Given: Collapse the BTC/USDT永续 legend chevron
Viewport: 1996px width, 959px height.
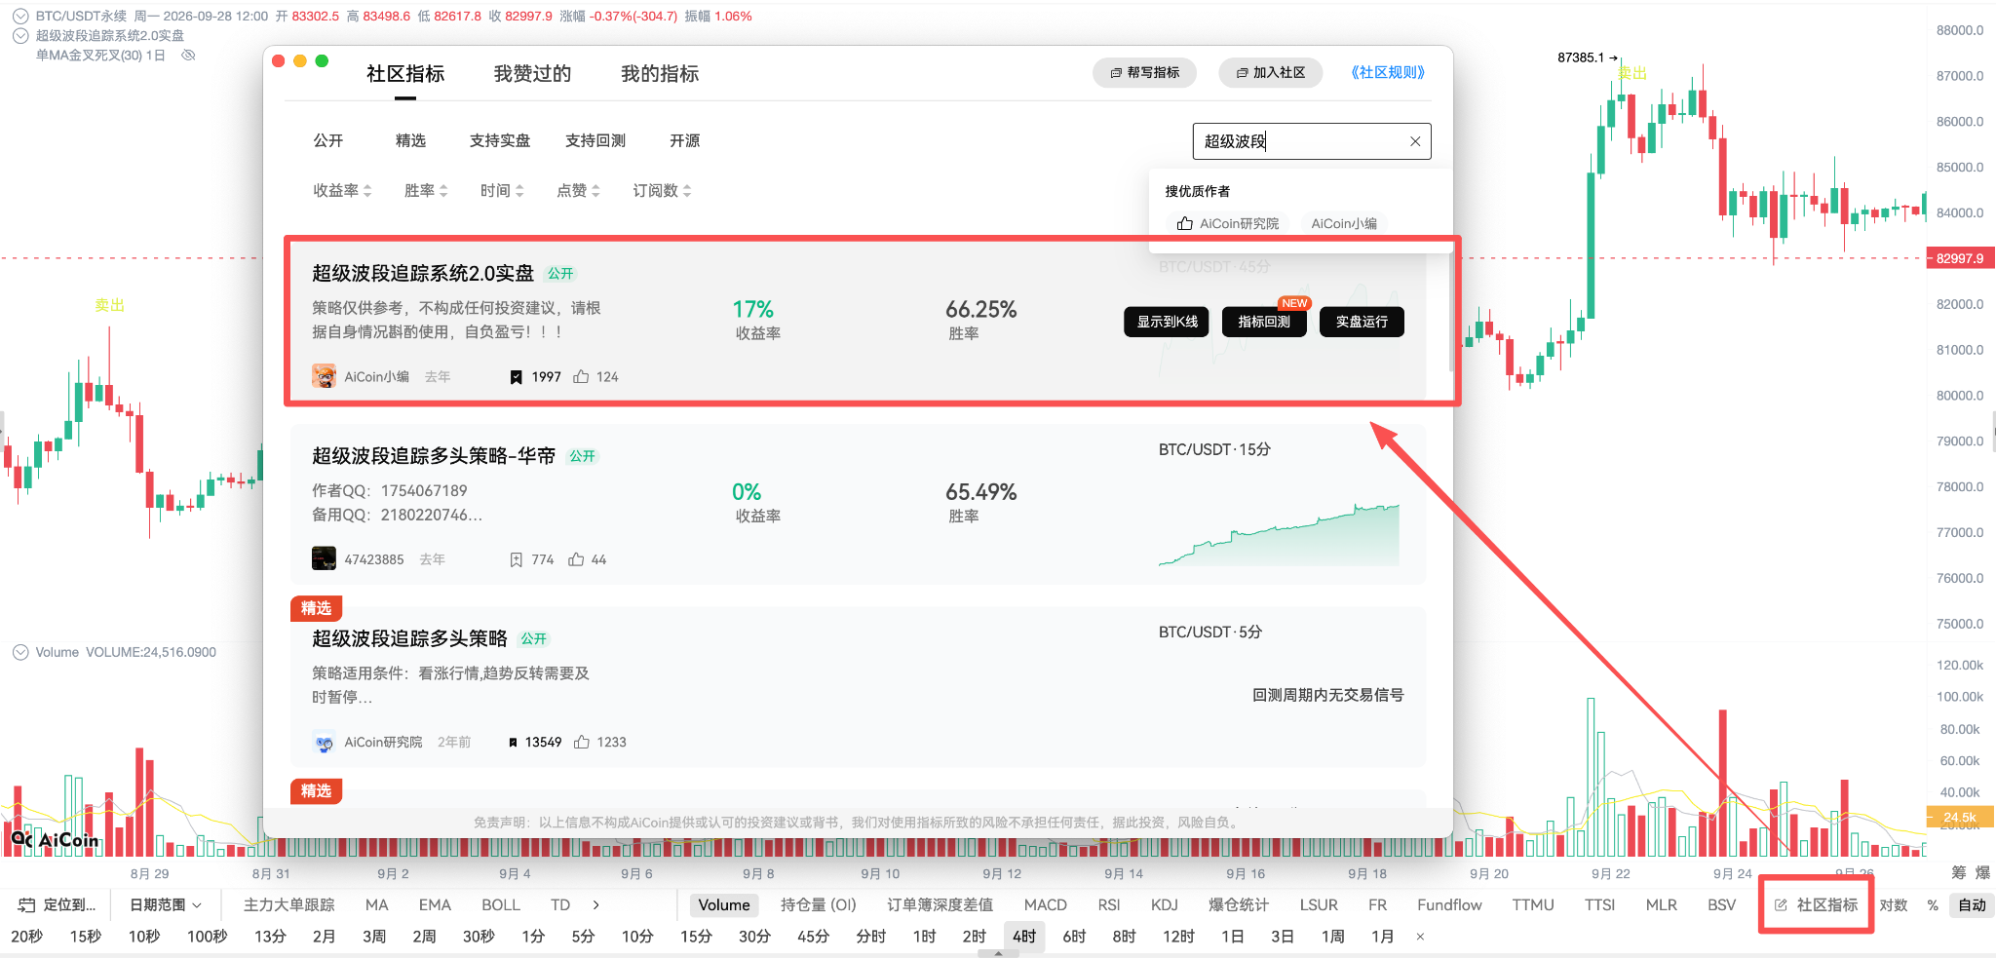Looking at the screenshot, I should pyautogui.click(x=20, y=16).
